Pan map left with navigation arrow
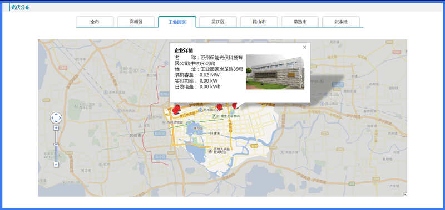445x210 pixels. [53, 118]
